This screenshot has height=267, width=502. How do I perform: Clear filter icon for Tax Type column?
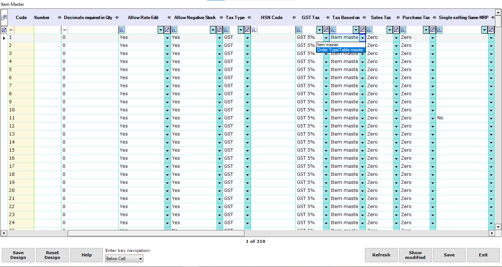pyautogui.click(x=247, y=30)
